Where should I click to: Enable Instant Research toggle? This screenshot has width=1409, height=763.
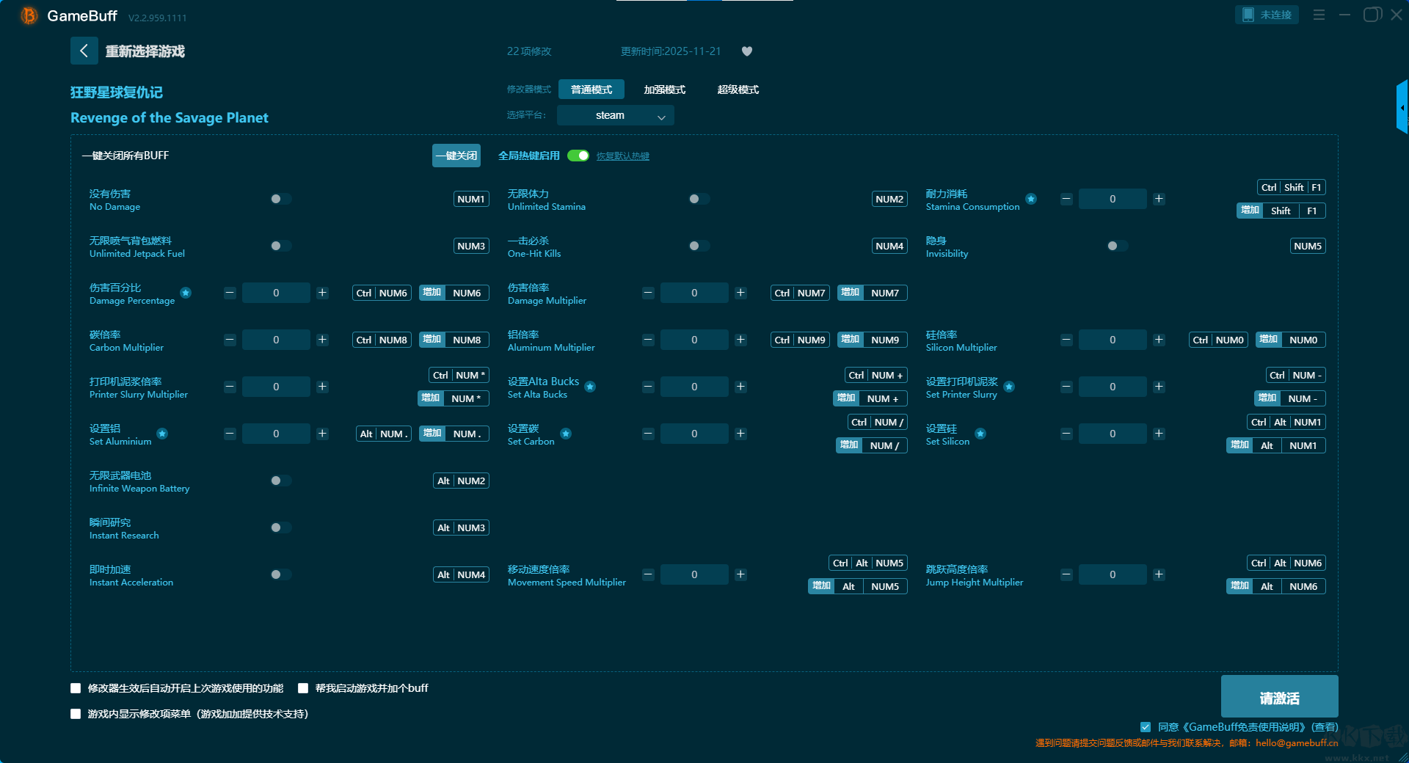[280, 527]
